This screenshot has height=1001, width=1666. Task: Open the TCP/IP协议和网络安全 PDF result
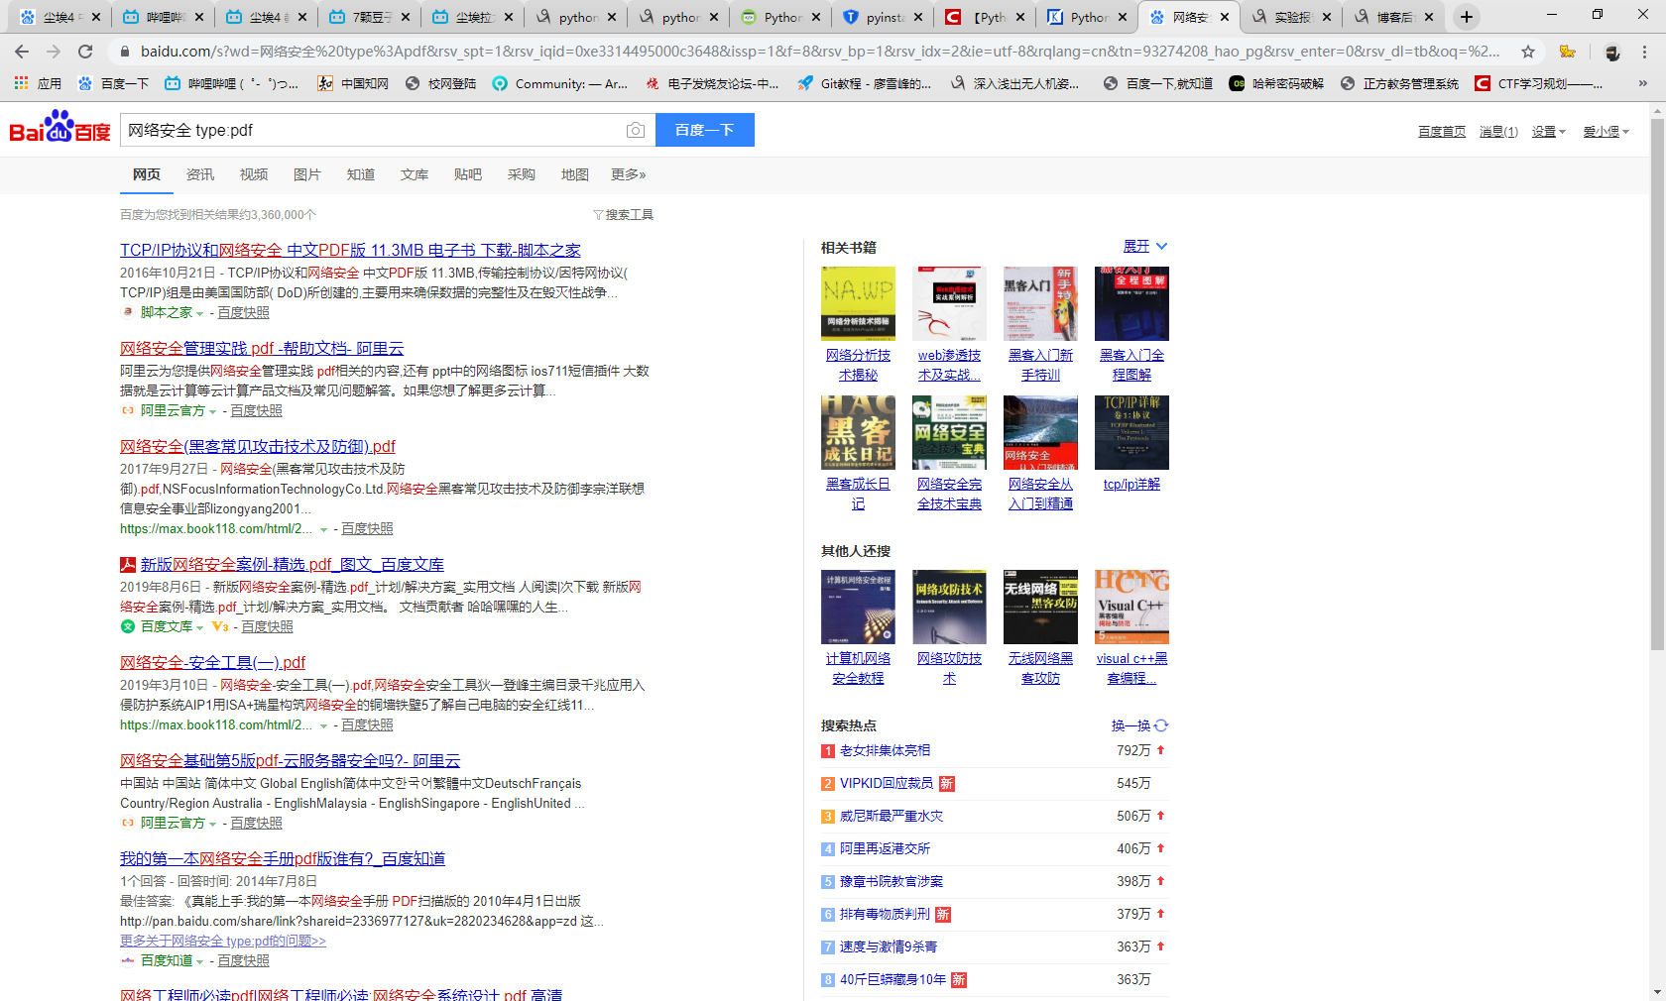tap(350, 251)
